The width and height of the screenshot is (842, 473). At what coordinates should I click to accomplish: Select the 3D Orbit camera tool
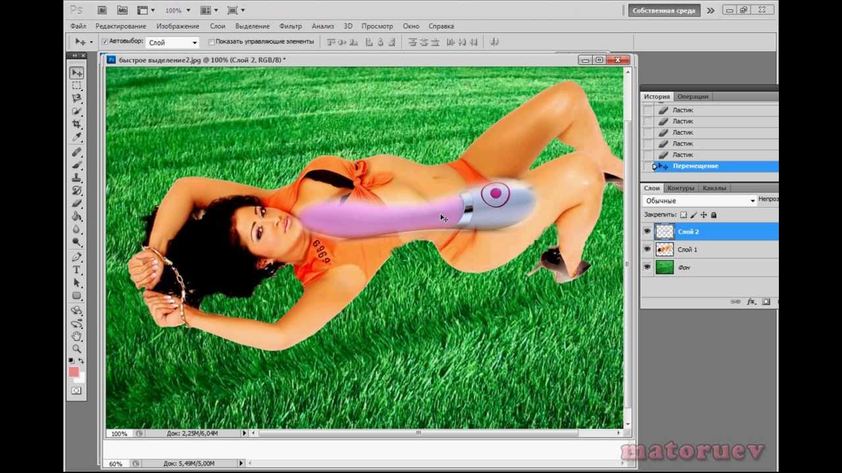pyautogui.click(x=77, y=323)
